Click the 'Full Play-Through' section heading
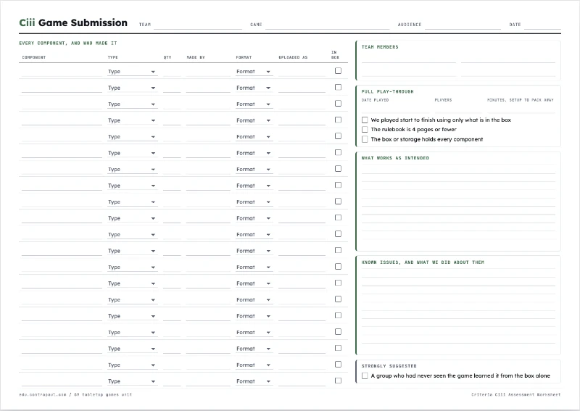Screen dimensions: 580x411 (x=388, y=92)
